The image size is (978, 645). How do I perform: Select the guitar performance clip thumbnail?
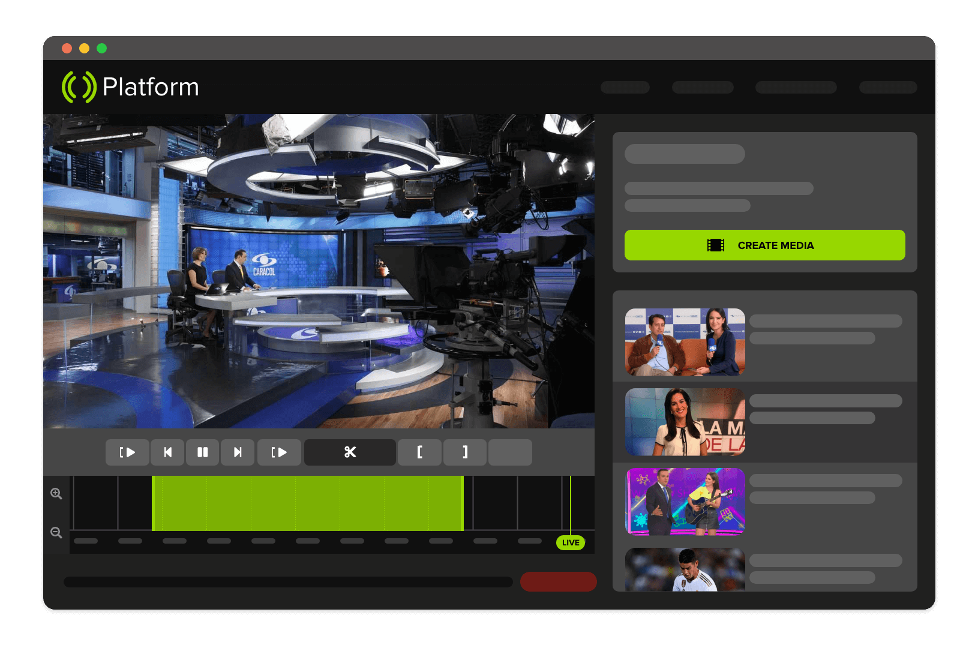click(685, 502)
